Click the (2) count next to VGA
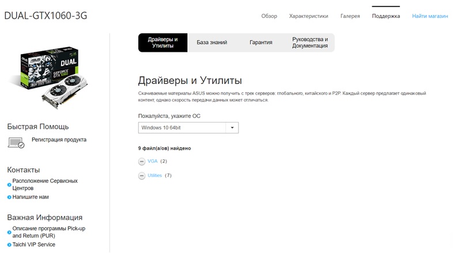 [x=164, y=161]
